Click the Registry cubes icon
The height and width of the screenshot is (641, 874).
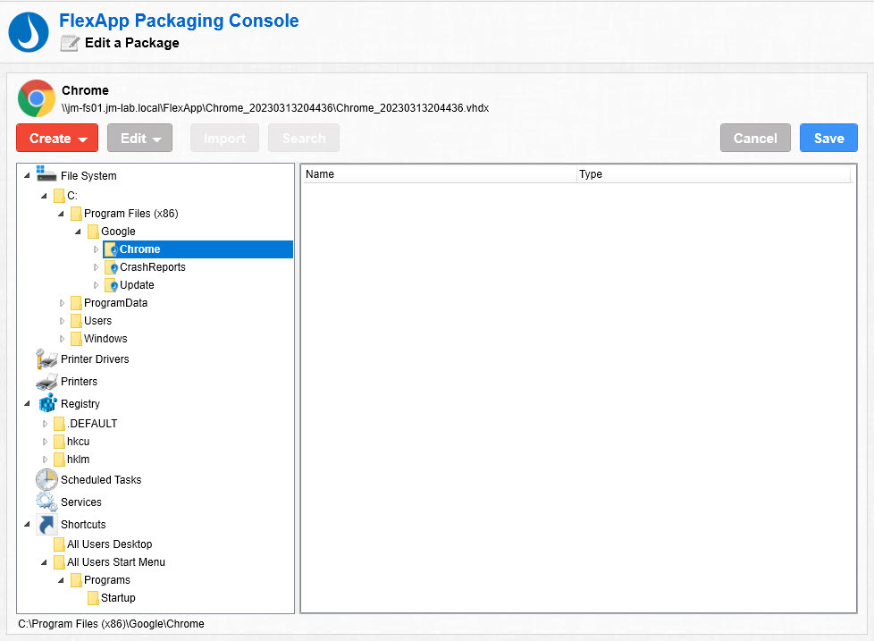point(46,403)
